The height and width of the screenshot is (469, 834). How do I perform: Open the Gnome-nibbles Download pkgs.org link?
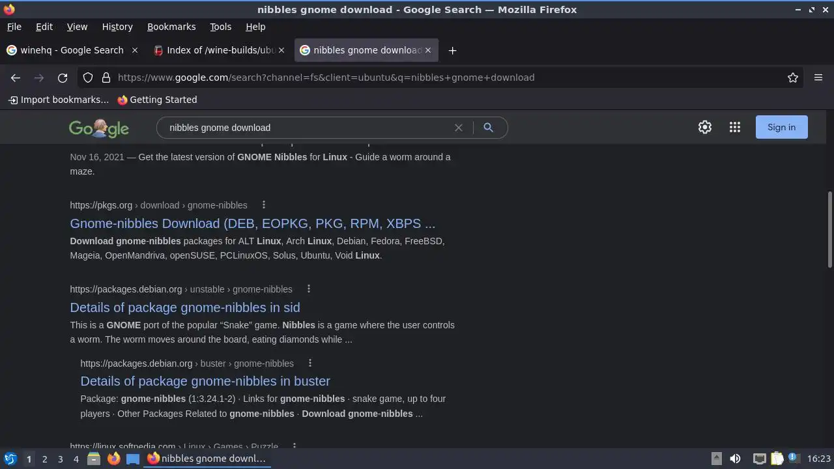(253, 223)
